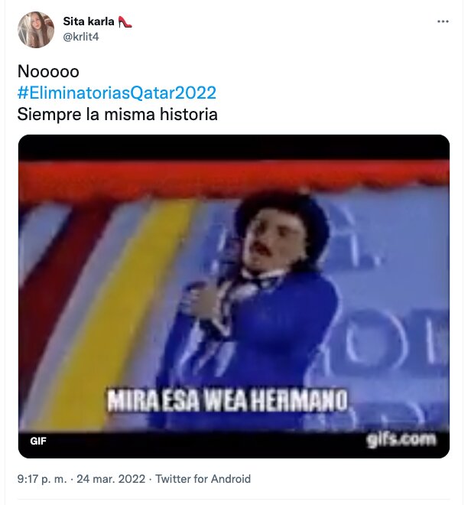The width and height of the screenshot is (471, 505).
Task: Open the @krlit4 handle link
Action: click(81, 37)
